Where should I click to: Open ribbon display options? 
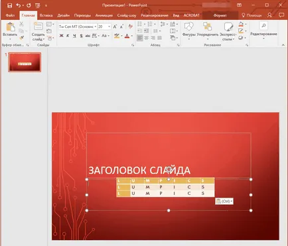pyautogui.click(x=239, y=5)
